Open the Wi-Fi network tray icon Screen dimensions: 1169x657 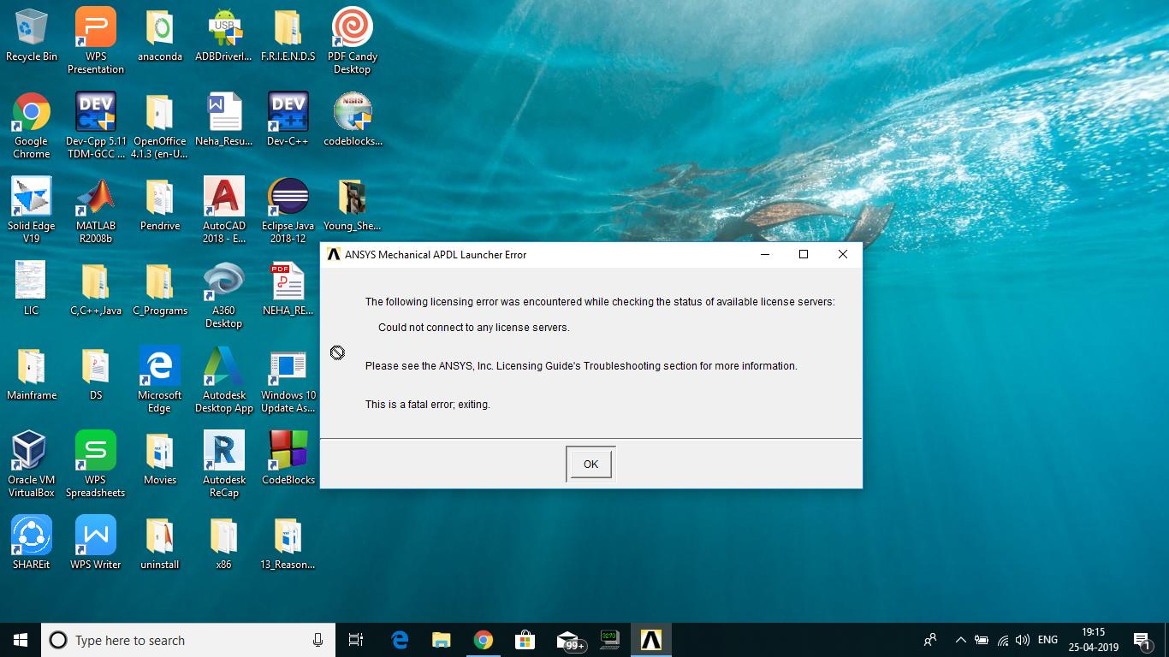click(x=1002, y=640)
